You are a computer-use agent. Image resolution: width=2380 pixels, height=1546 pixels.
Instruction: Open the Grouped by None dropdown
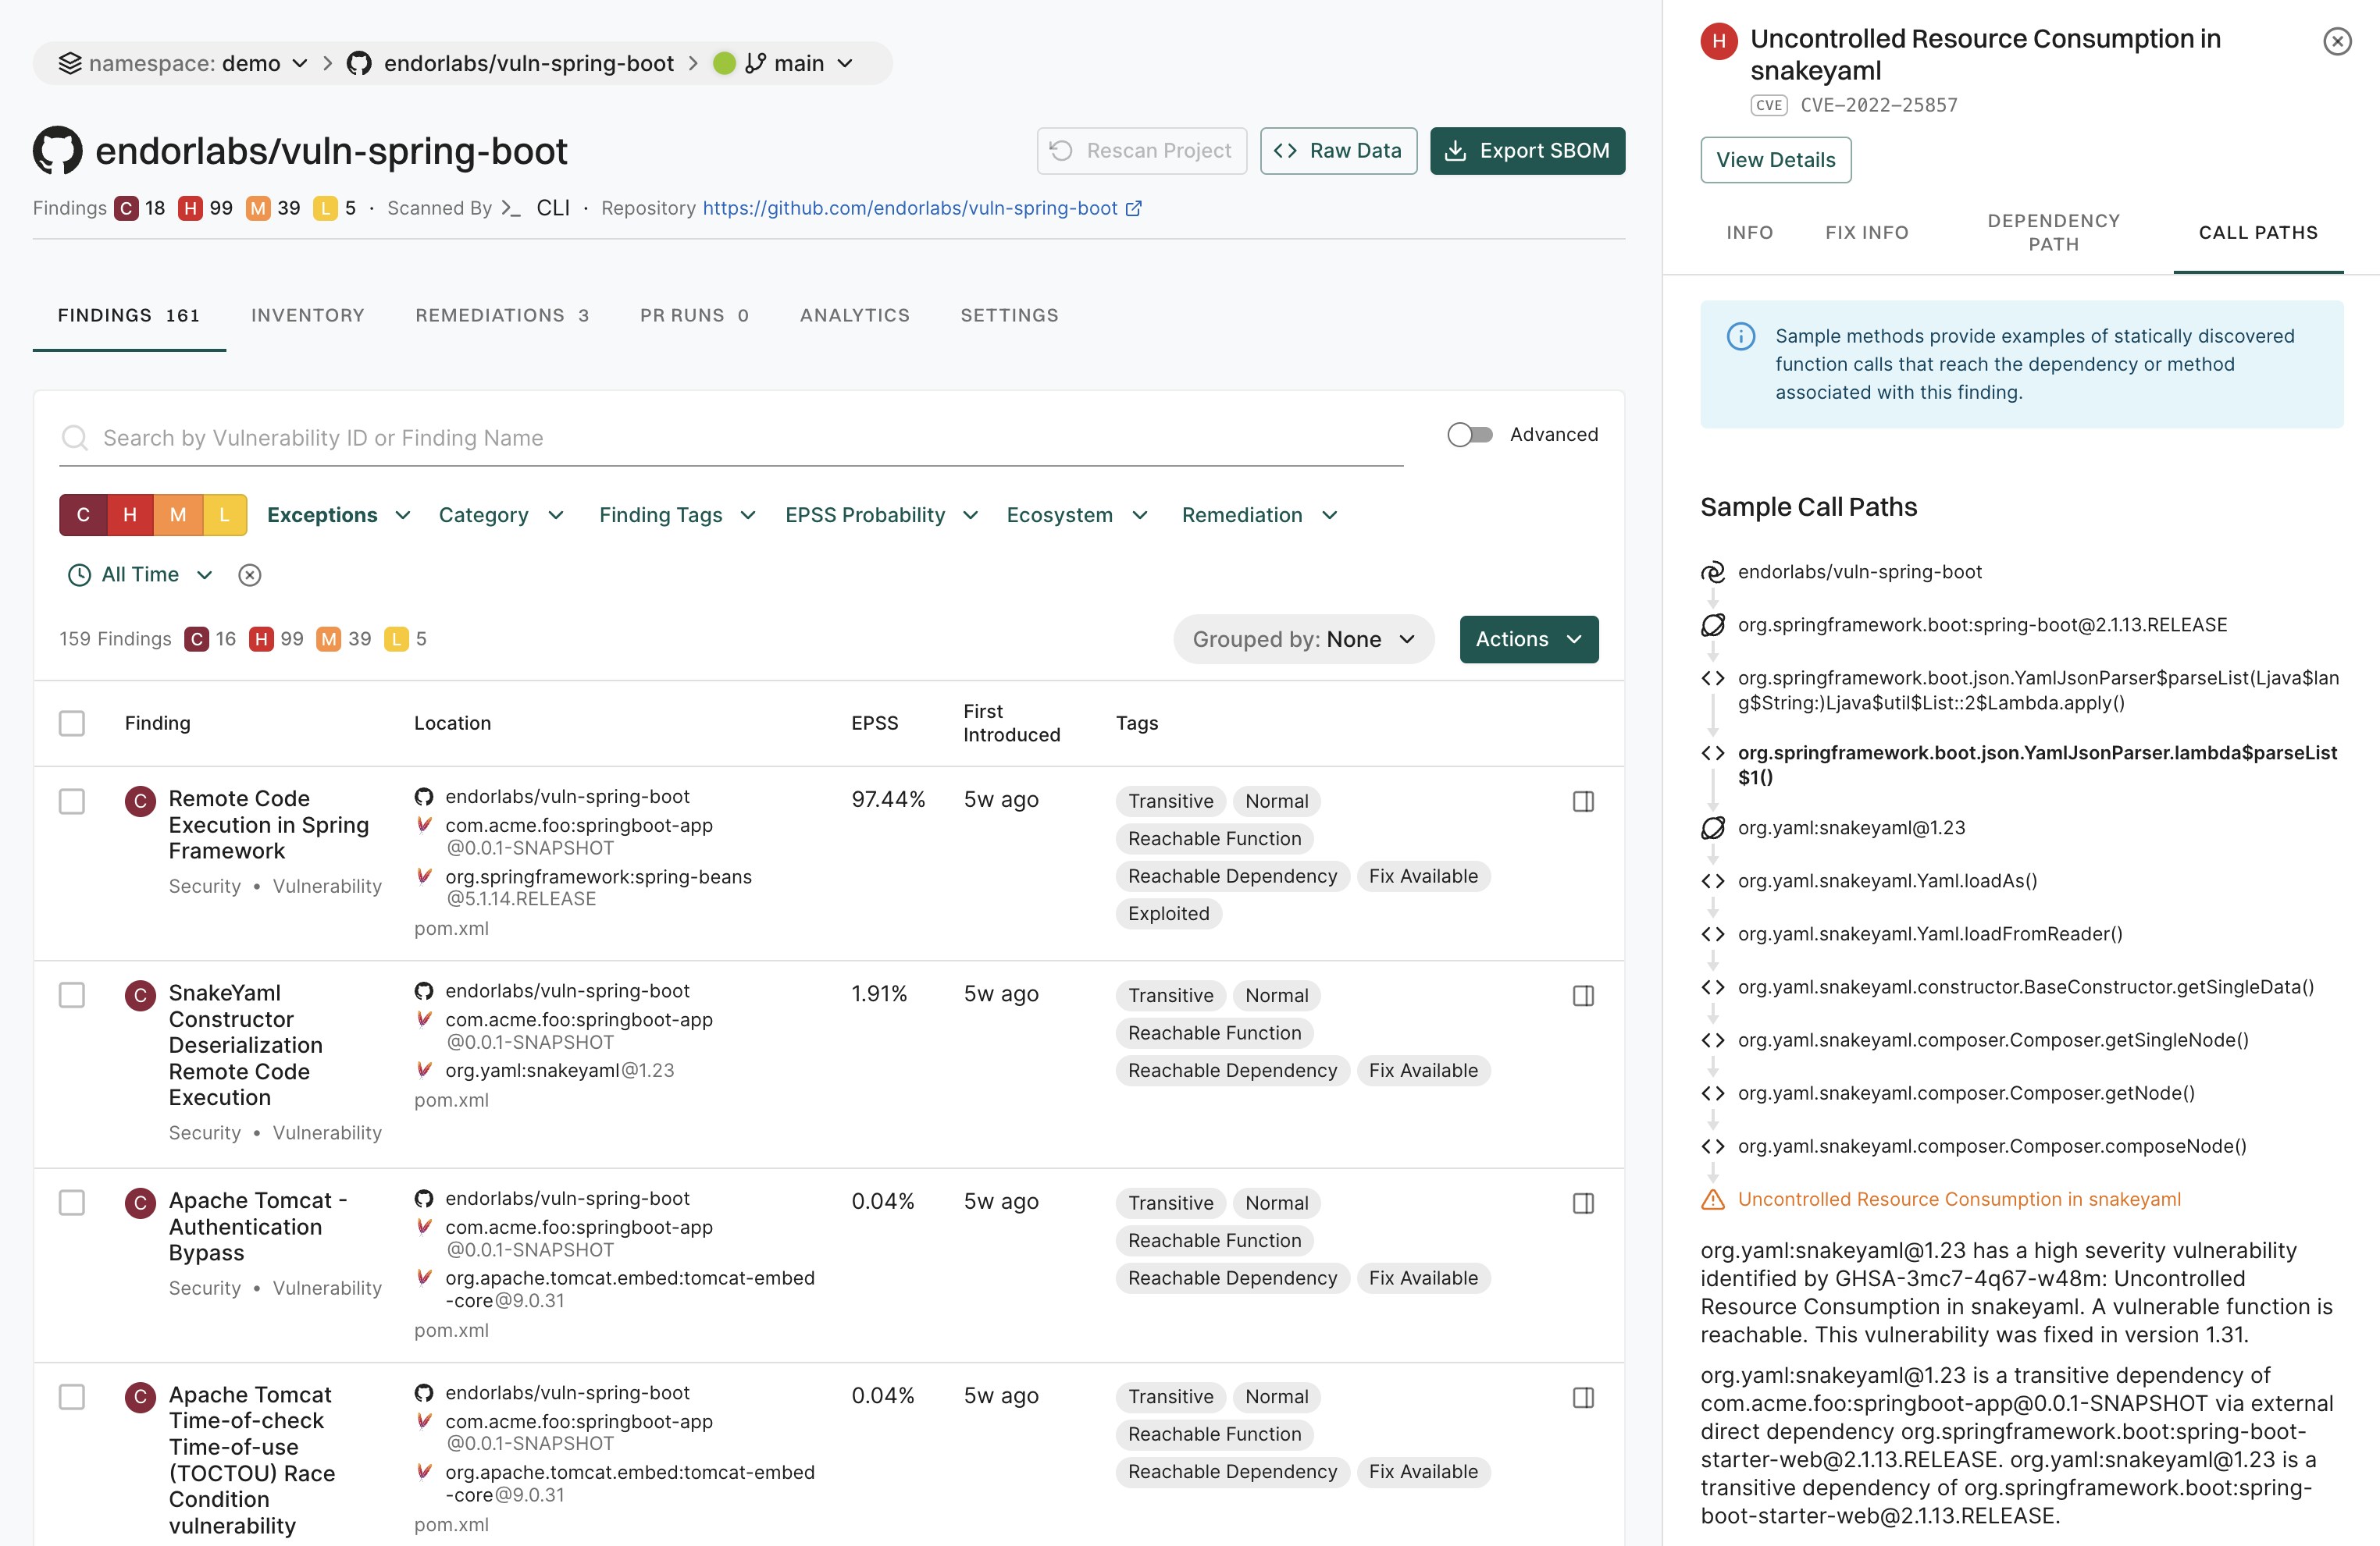click(x=1303, y=638)
